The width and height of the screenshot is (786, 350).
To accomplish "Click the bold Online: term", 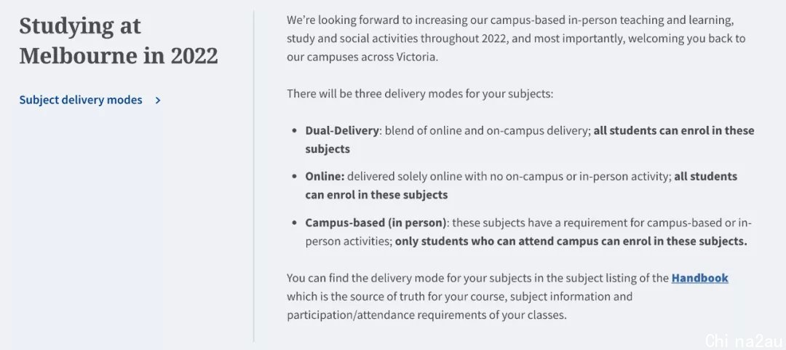I will 325,177.
